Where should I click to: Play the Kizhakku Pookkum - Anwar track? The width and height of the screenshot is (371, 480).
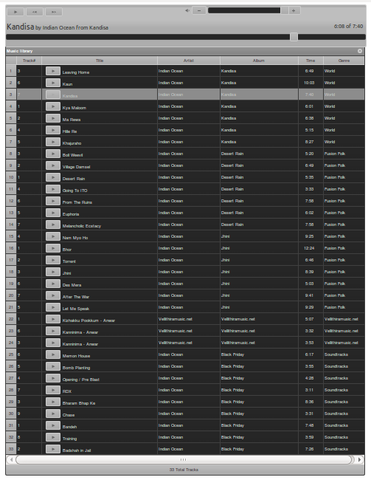click(x=53, y=319)
